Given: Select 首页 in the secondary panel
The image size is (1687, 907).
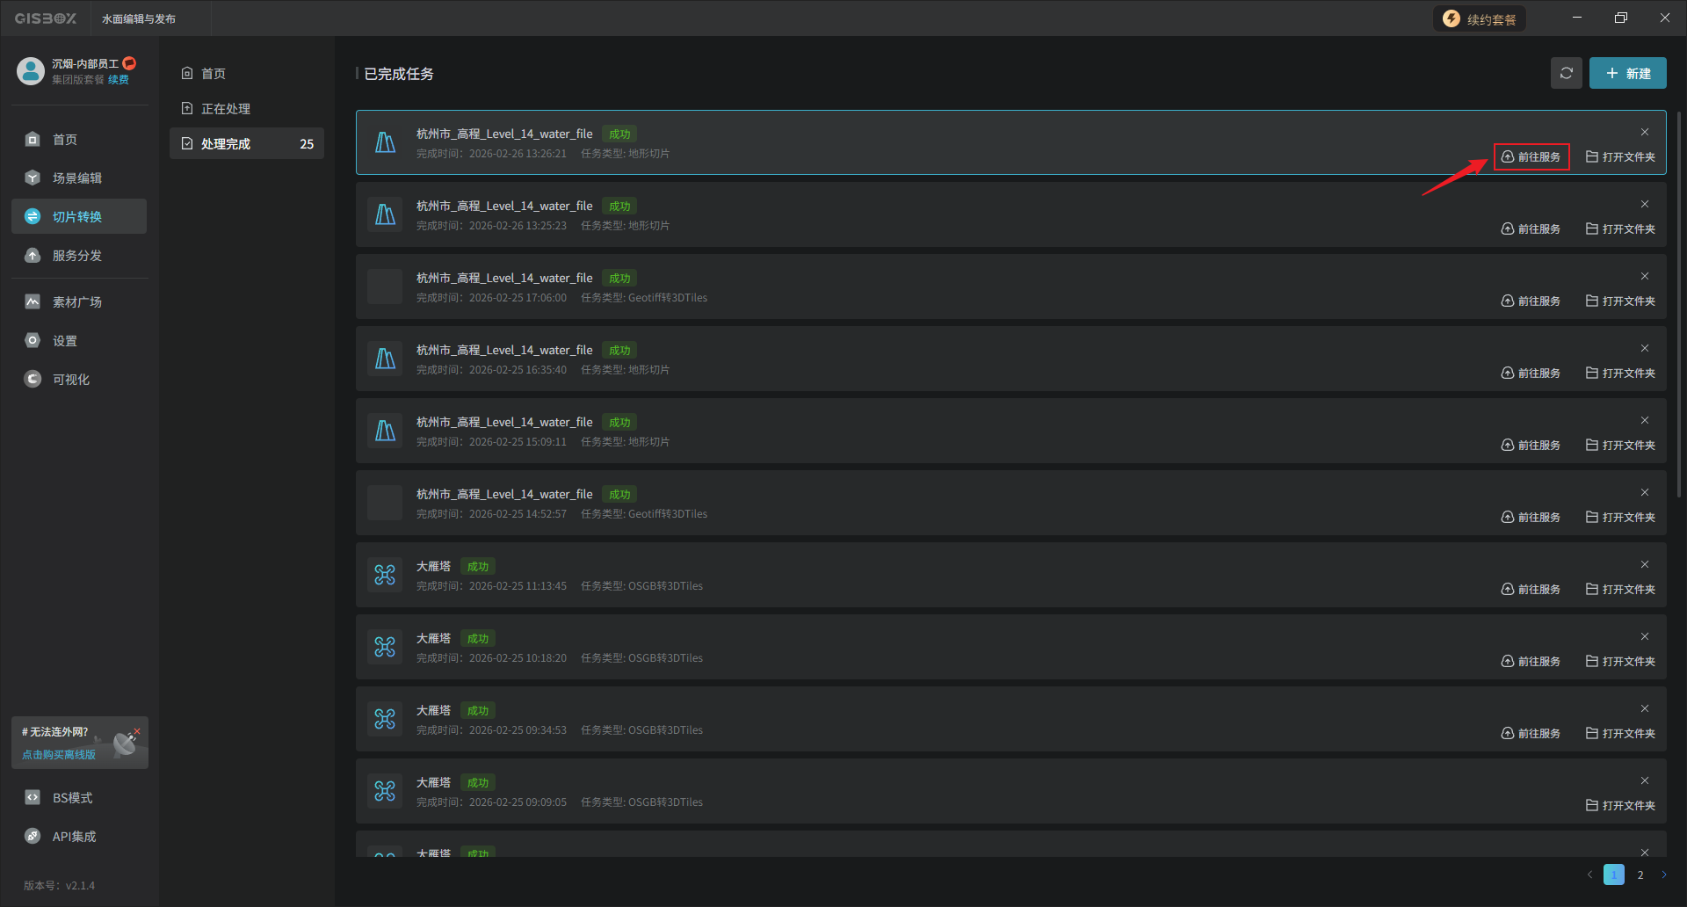Looking at the screenshot, I should [214, 74].
